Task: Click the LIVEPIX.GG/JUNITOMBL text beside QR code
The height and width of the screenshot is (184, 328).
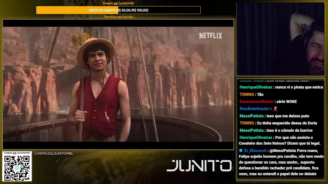Action: (x=54, y=154)
